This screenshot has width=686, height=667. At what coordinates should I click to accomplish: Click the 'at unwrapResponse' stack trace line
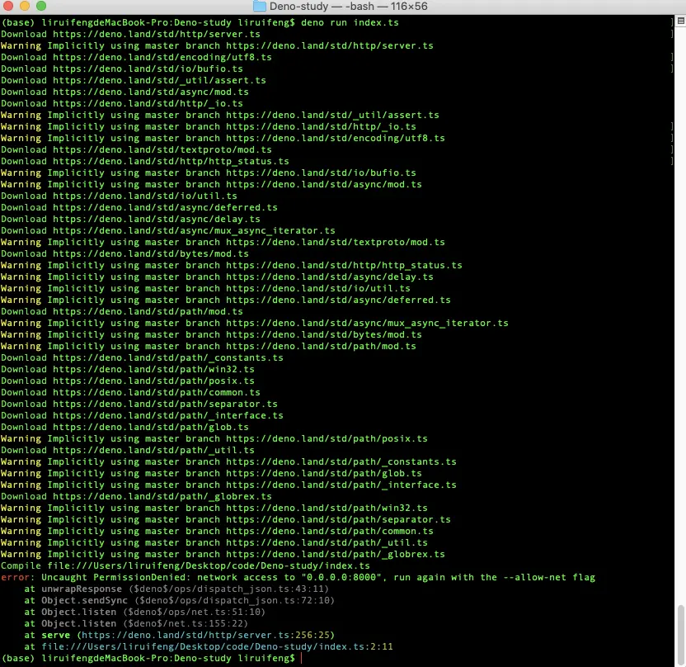[x=176, y=589]
